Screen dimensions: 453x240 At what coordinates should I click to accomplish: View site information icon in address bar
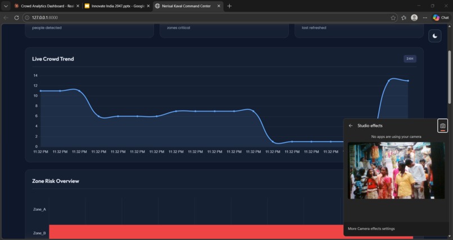pos(27,17)
